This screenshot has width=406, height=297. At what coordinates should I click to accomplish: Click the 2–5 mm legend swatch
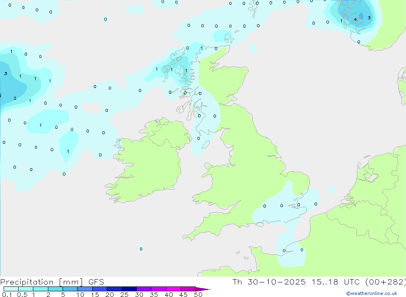coord(55,289)
